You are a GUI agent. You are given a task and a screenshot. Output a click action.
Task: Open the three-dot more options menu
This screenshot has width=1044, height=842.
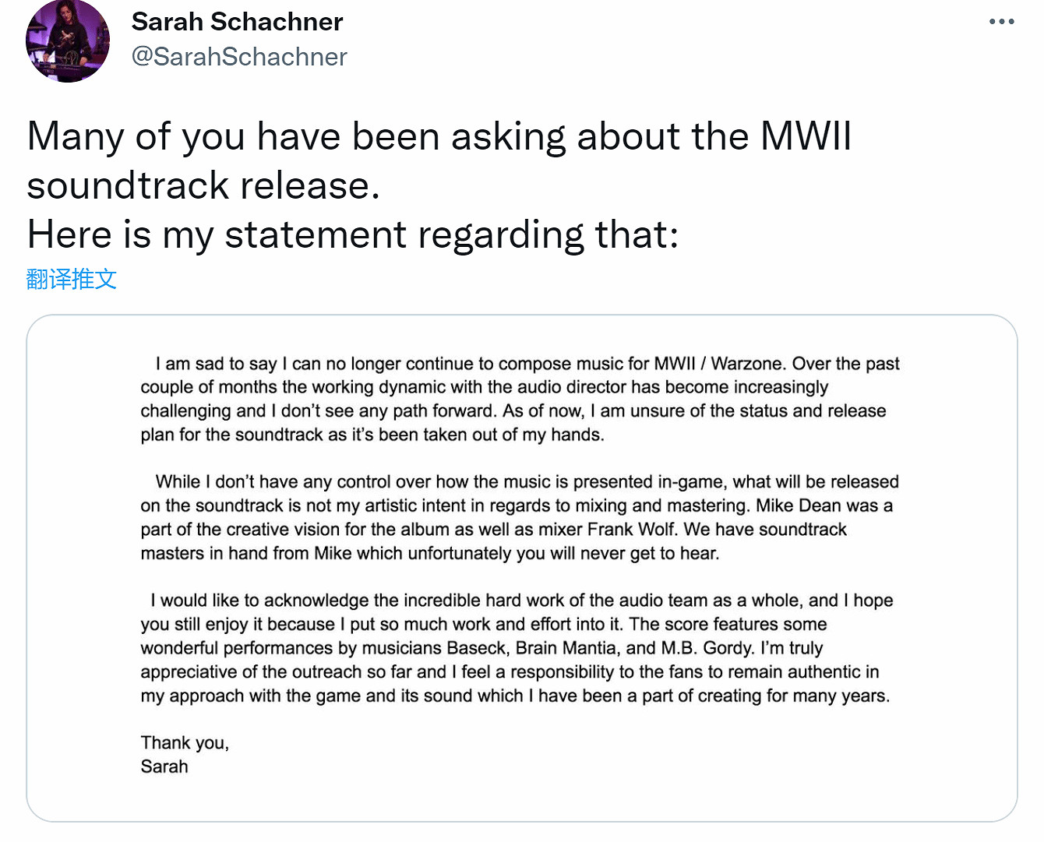coord(1001,22)
